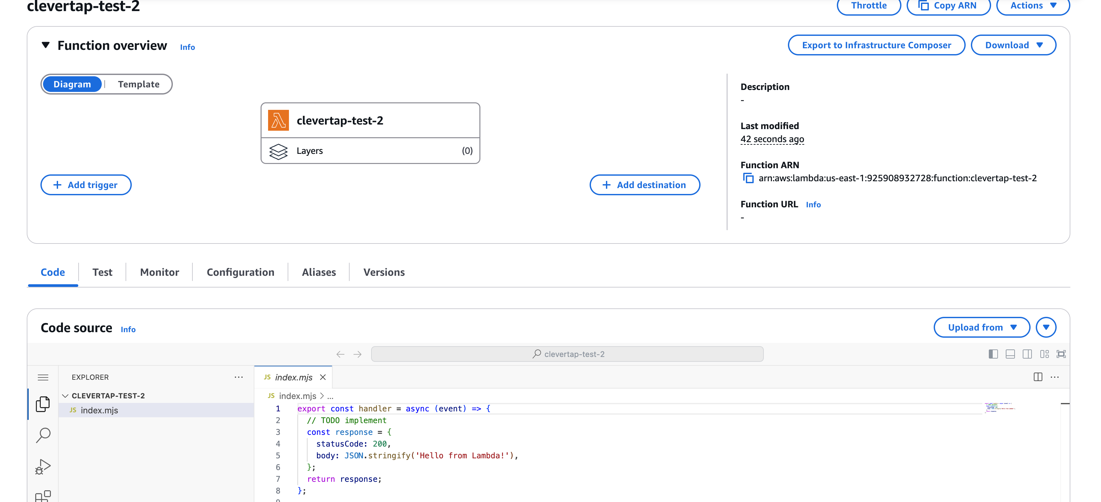Image resolution: width=1101 pixels, height=502 pixels.
Task: Select the Diagram view toggle
Action: [x=72, y=84]
